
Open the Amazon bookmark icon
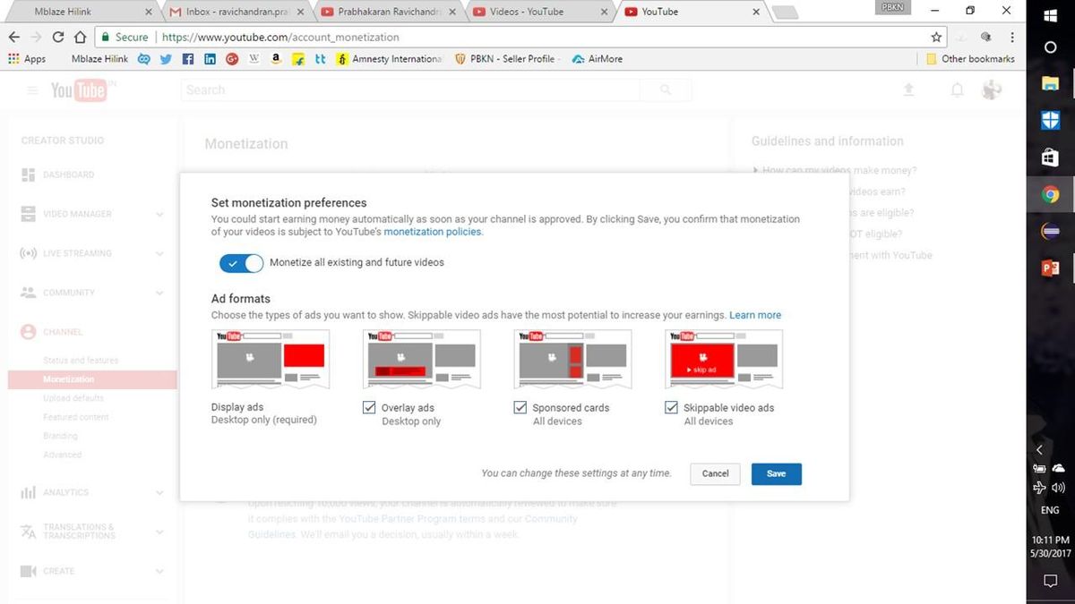(276, 59)
